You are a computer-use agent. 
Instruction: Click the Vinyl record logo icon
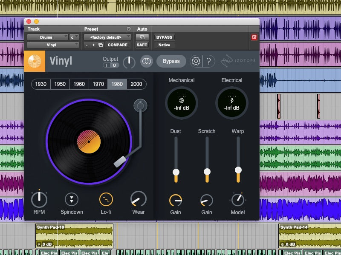tap(35, 61)
